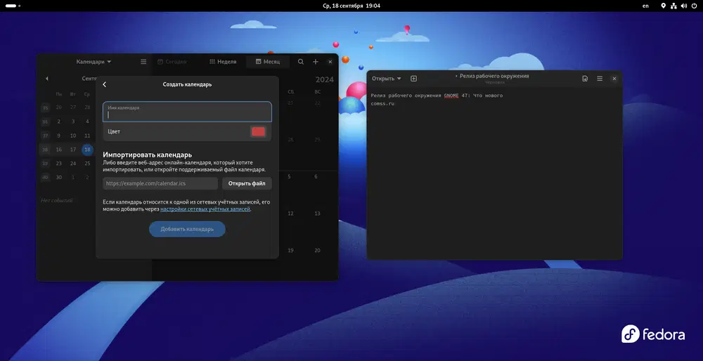Open the text editor hamburger menu
The image size is (703, 361).
pyautogui.click(x=600, y=79)
